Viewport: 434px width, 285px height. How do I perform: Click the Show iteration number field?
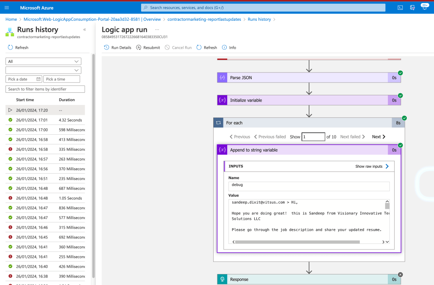coord(313,136)
